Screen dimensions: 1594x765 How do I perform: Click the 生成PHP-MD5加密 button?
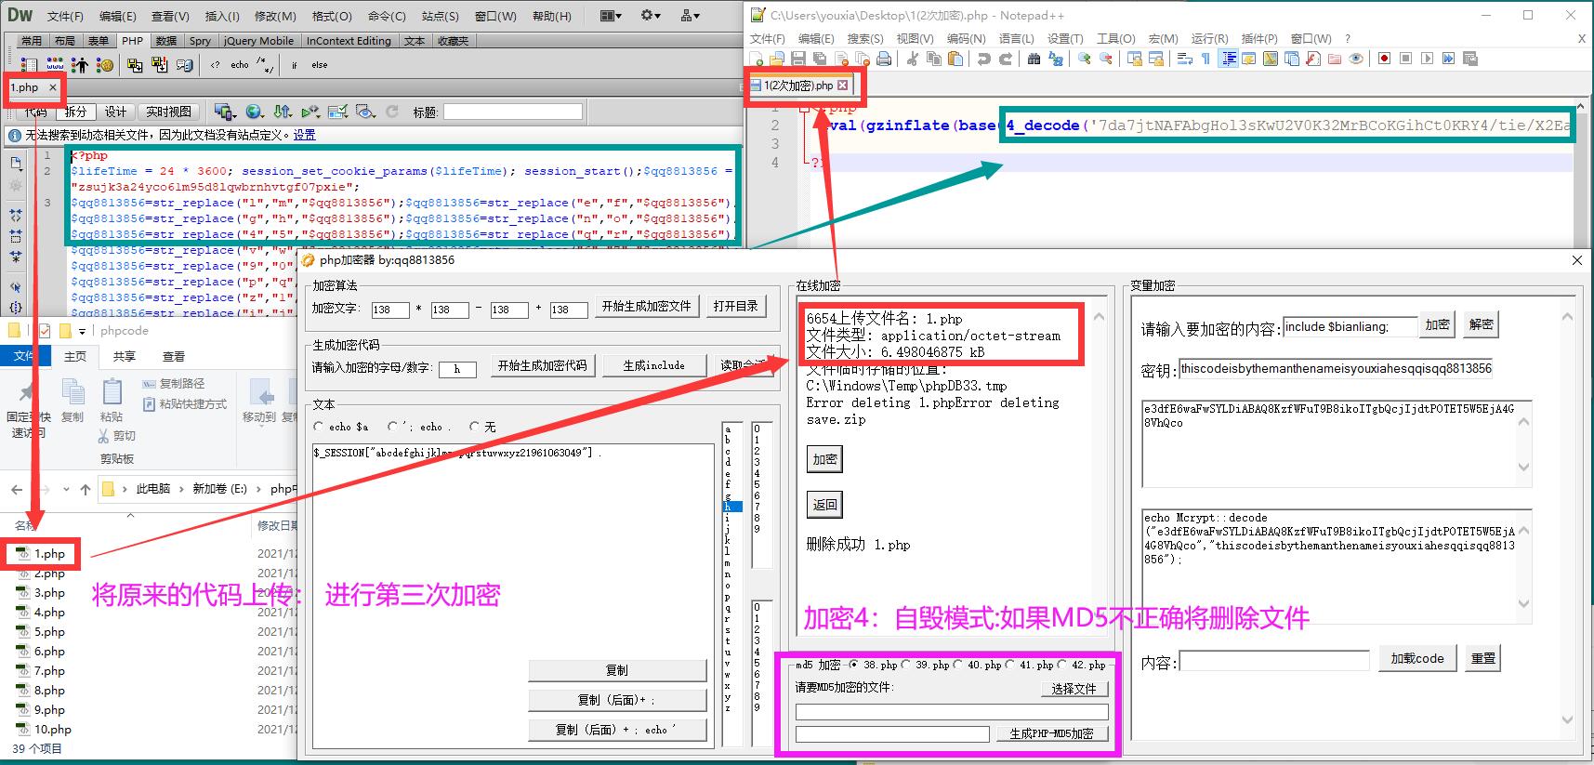point(1051,733)
